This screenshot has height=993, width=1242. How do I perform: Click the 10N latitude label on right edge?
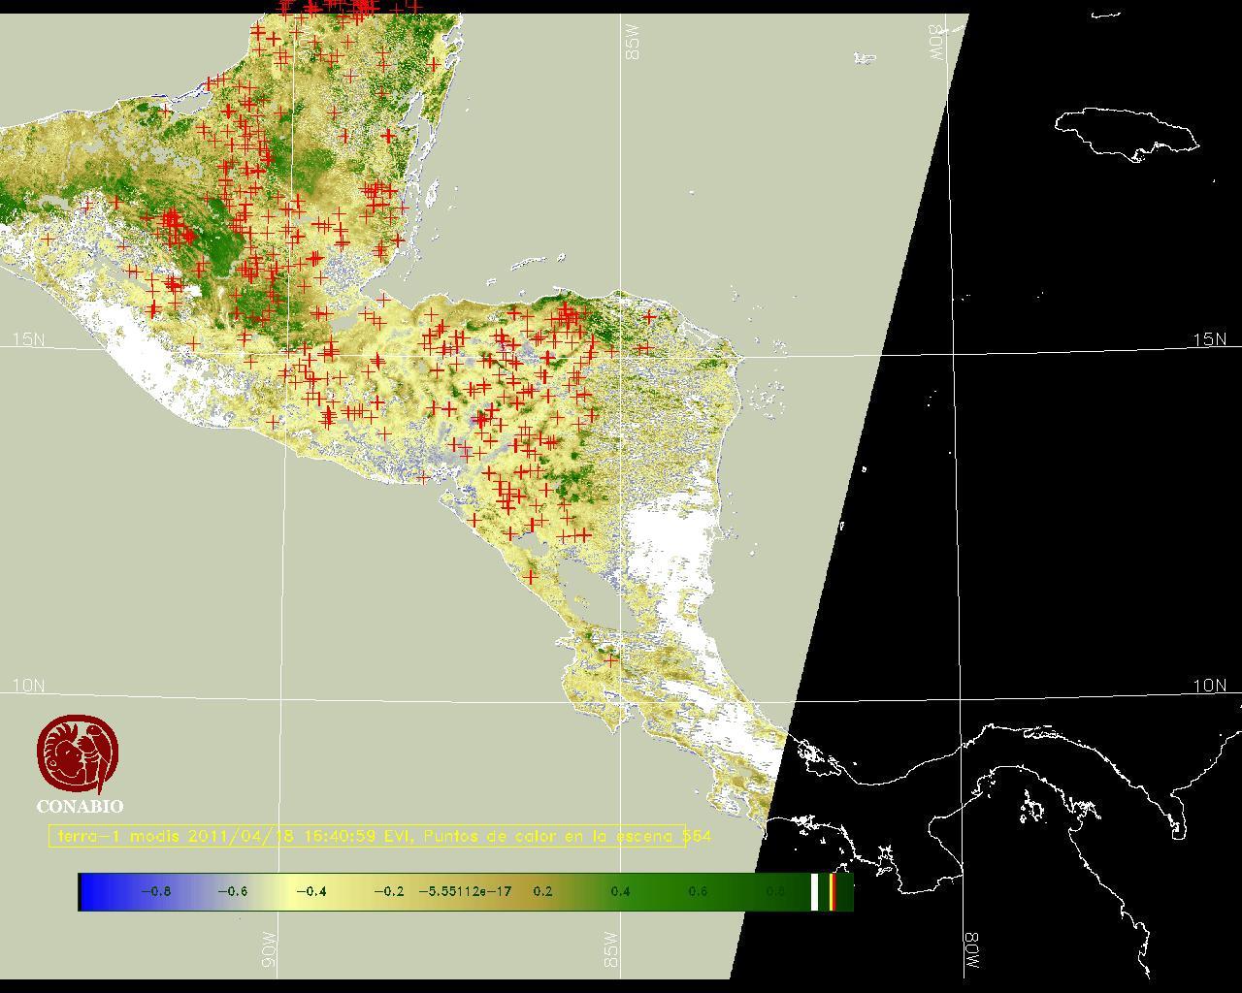[1209, 686]
